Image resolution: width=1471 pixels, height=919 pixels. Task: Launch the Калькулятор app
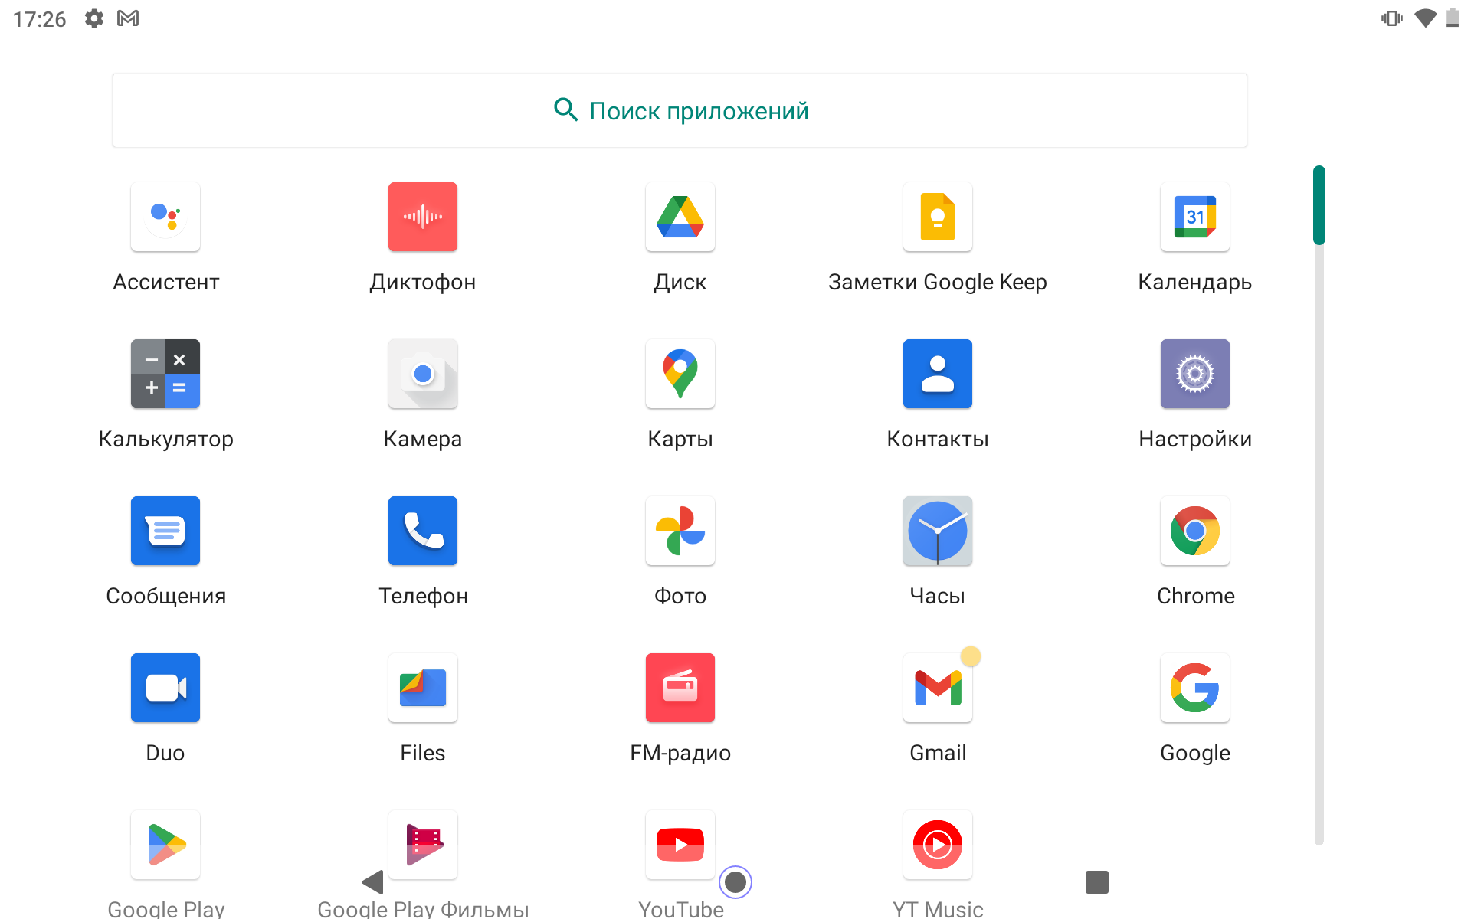[x=165, y=374]
